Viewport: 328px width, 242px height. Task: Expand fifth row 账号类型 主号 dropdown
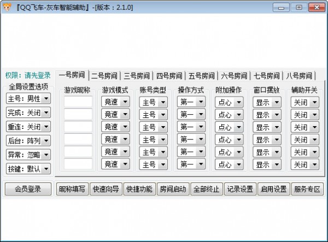(153, 152)
